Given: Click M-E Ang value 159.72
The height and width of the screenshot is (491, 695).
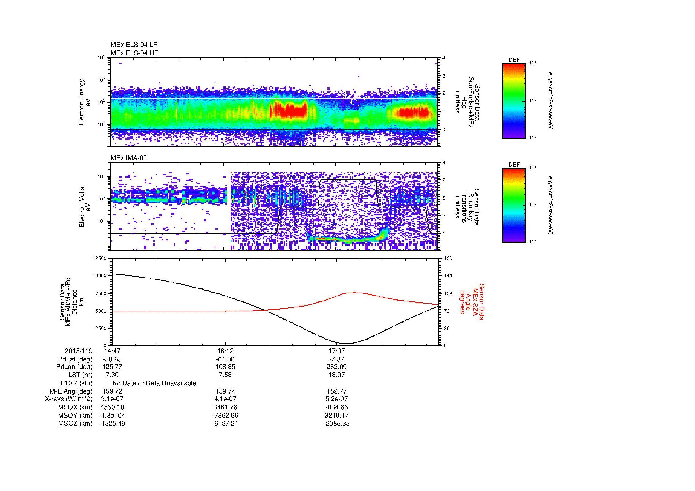Looking at the screenshot, I should click(x=112, y=391).
